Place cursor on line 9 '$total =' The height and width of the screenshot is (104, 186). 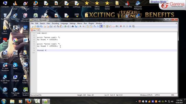[x=42, y=50]
